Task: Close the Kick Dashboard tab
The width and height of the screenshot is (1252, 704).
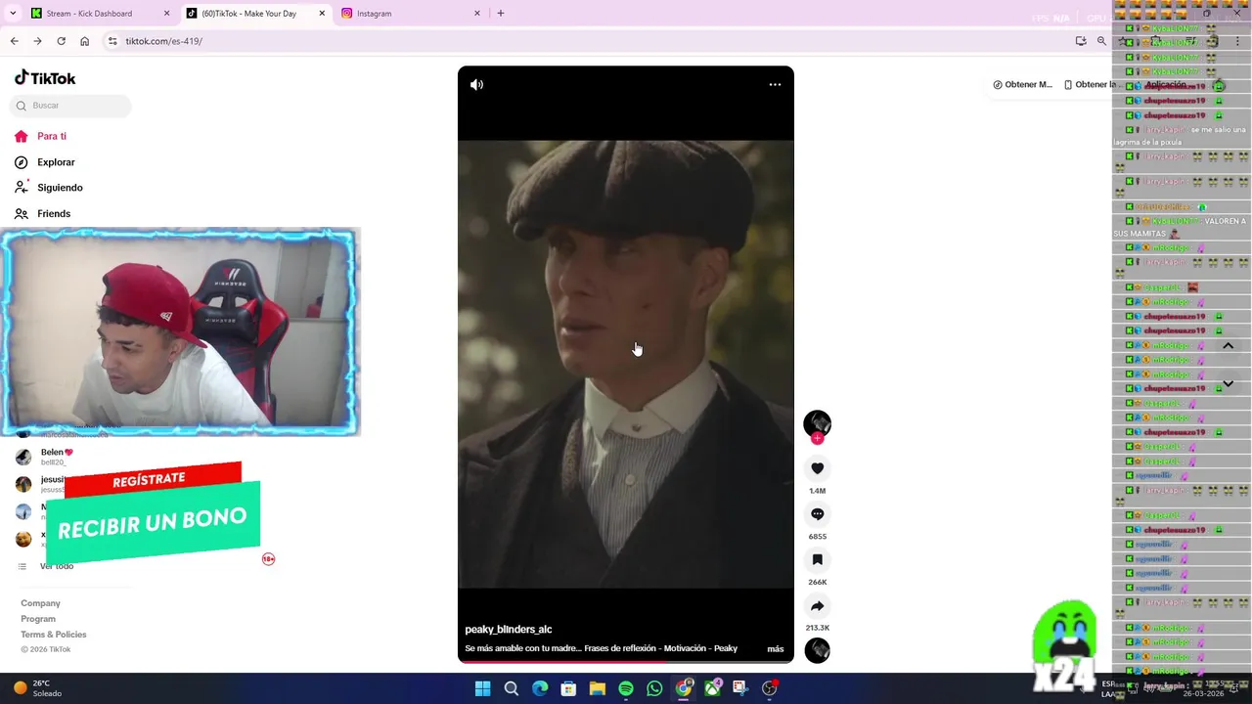Action: pyautogui.click(x=166, y=14)
